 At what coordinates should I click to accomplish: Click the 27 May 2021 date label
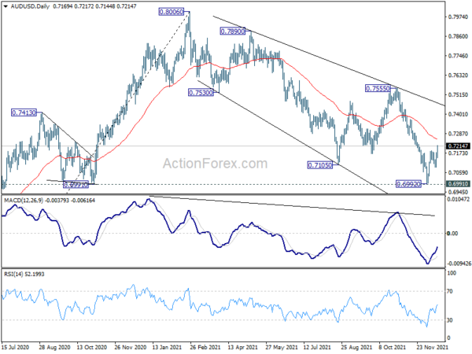[x=280, y=347]
